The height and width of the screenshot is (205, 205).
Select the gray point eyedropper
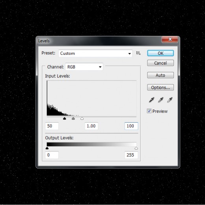tap(160, 100)
